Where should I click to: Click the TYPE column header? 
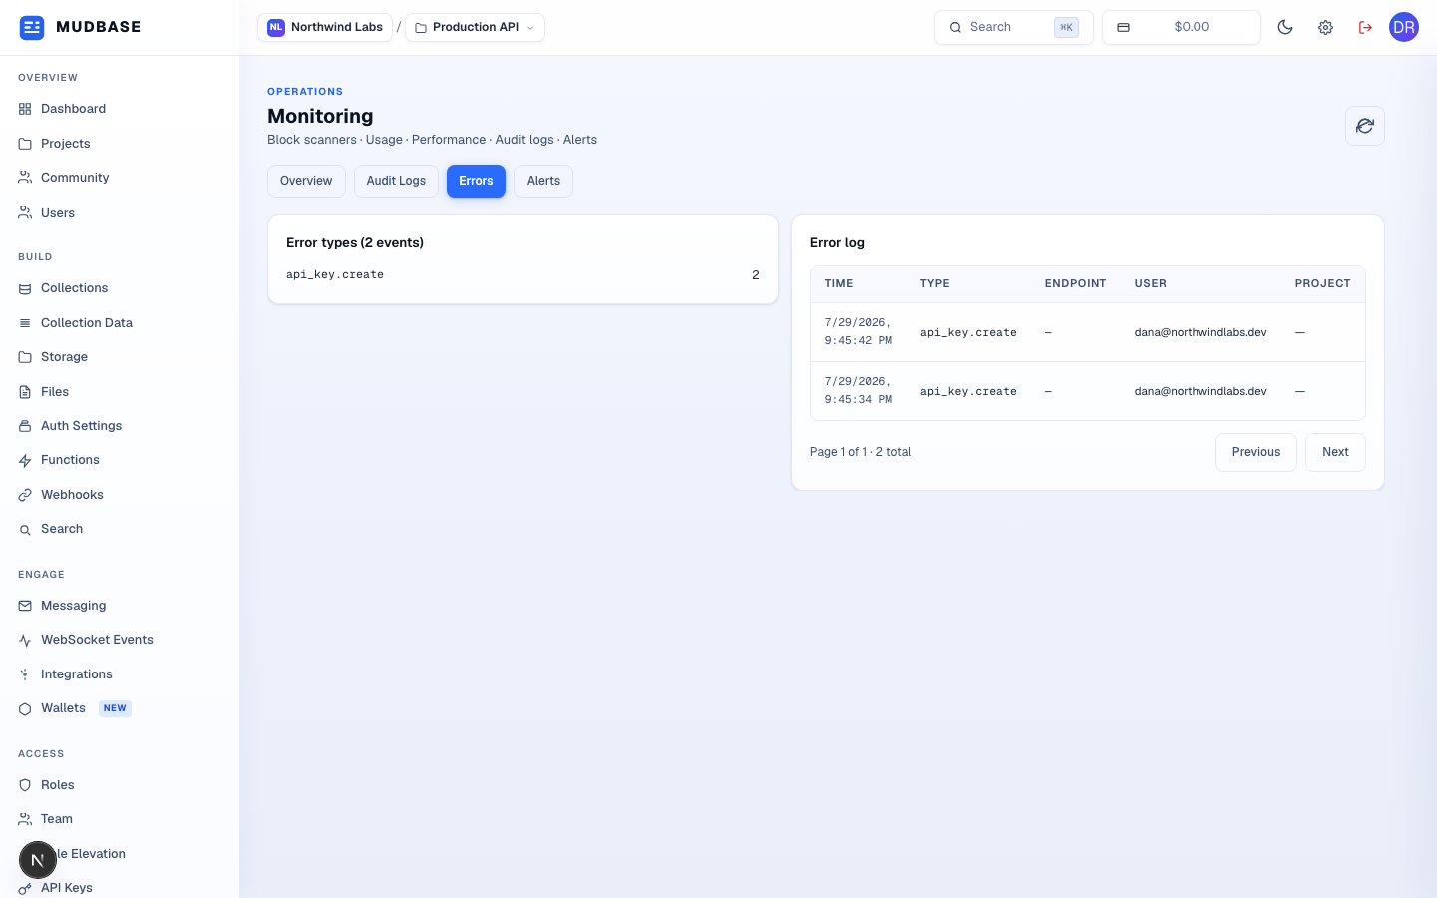pos(935,284)
